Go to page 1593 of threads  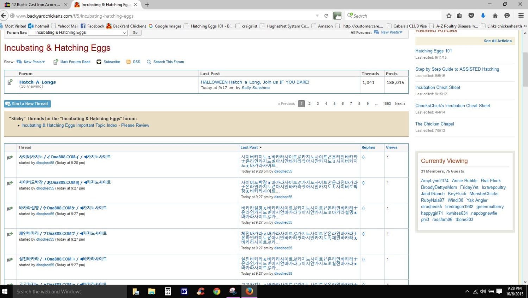coord(386,104)
